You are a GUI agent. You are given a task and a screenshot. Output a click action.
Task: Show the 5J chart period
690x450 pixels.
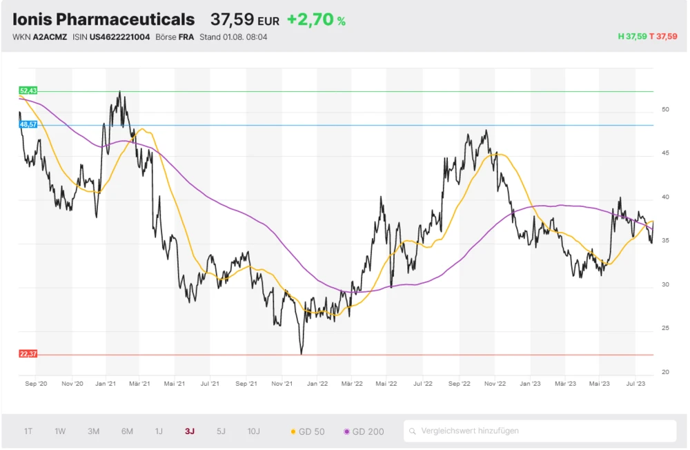pyautogui.click(x=221, y=431)
